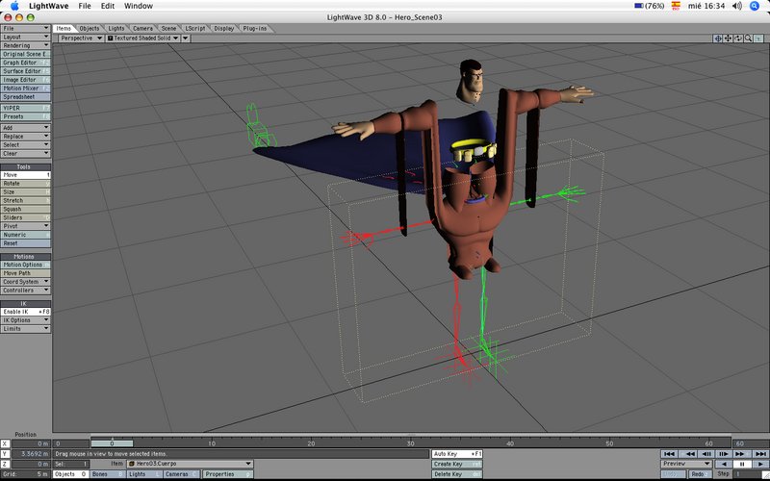
Task: Open the Replace dropdown menu
Action: pos(26,137)
